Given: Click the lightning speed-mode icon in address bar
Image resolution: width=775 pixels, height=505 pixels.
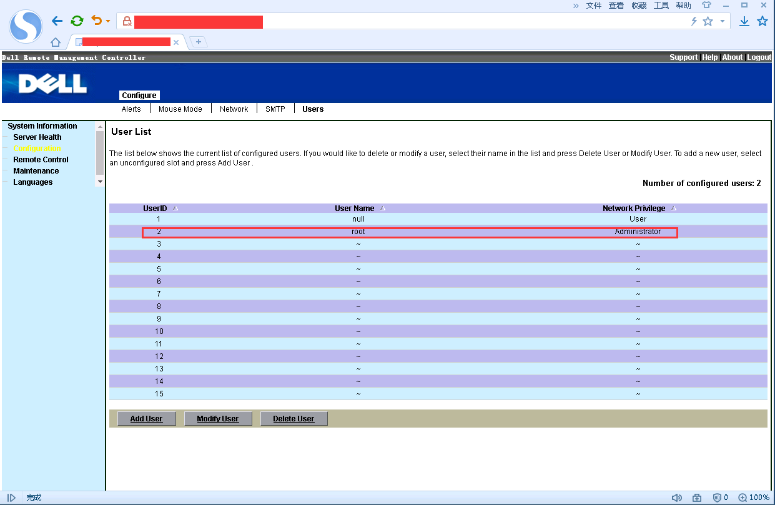Looking at the screenshot, I should point(694,21).
